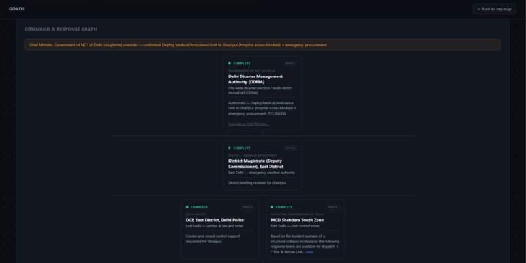Click the COMPLETE status on MCD Shahdara card
The width and height of the screenshot is (526, 263).
(285, 207)
